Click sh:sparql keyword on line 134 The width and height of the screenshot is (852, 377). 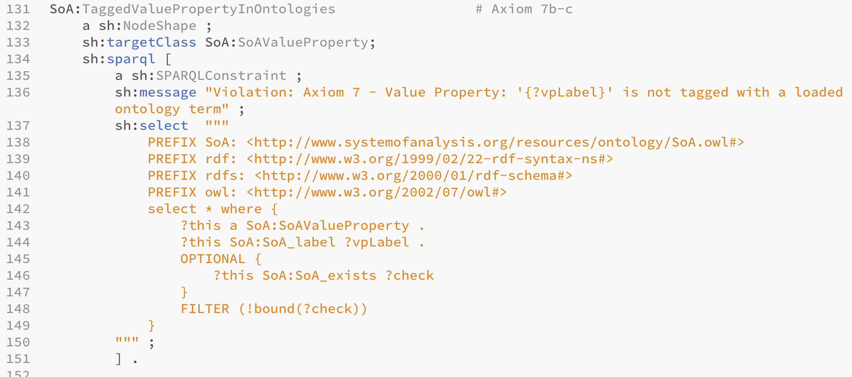(119, 59)
